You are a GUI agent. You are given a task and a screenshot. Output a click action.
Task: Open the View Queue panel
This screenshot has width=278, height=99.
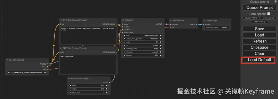pos(268,18)
